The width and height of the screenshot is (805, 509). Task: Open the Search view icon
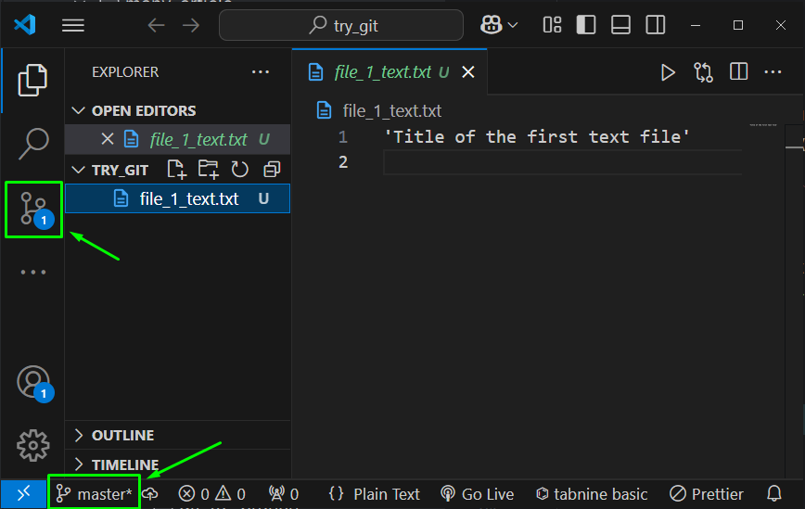[33, 144]
